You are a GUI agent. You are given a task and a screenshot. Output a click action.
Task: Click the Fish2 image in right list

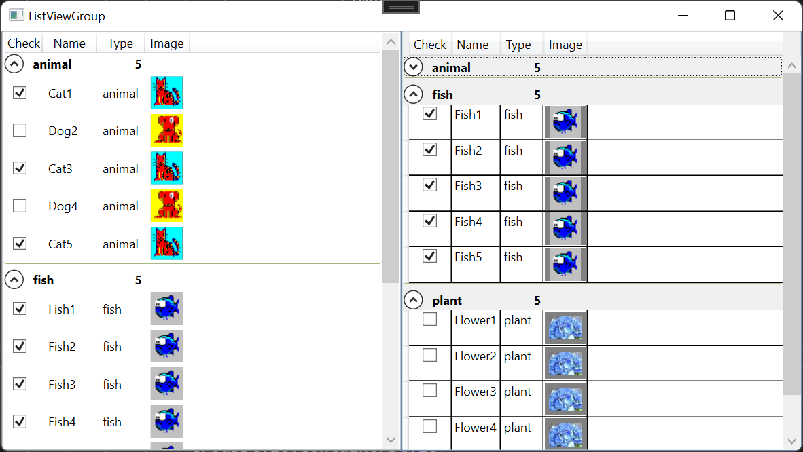tap(565, 157)
